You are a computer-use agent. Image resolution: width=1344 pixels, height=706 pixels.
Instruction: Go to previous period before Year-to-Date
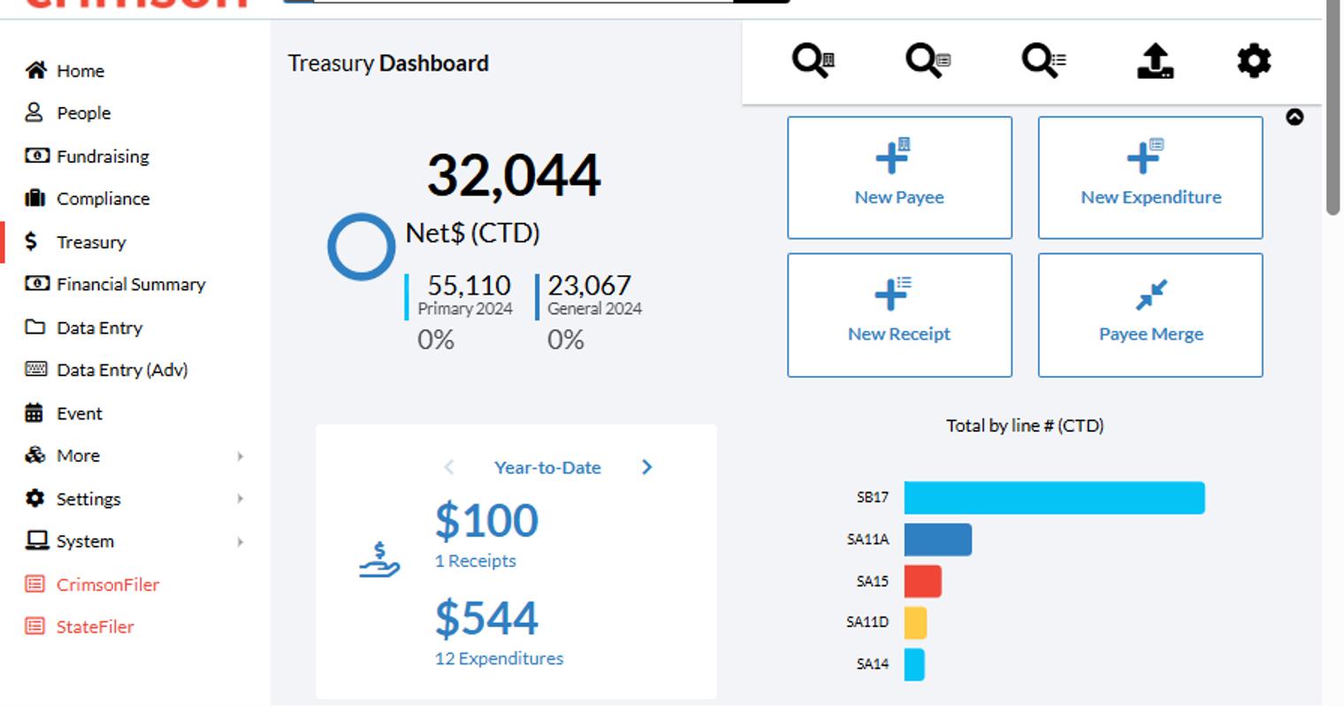click(449, 467)
